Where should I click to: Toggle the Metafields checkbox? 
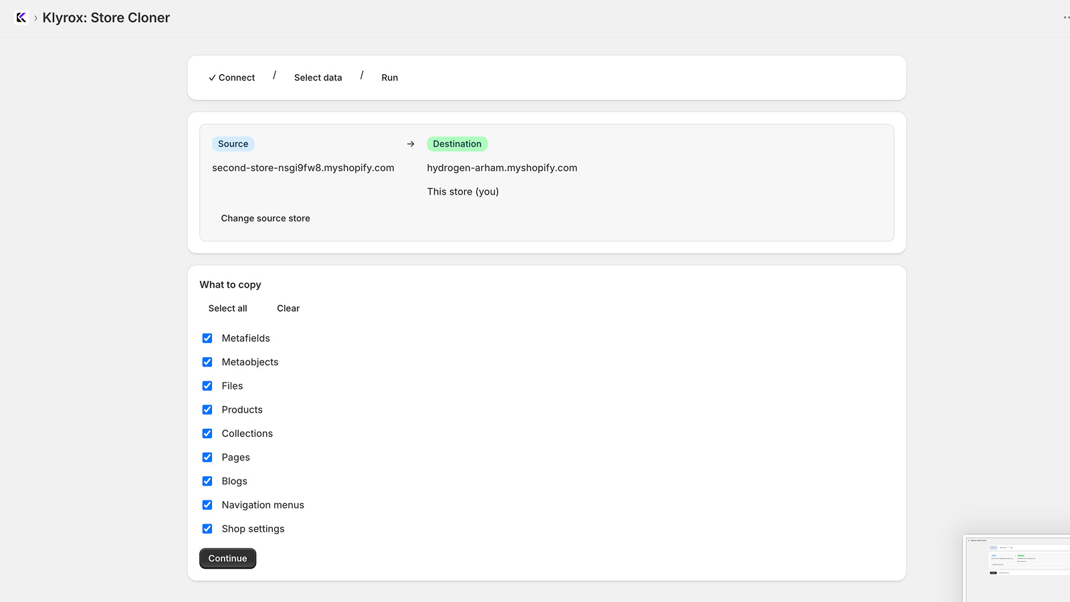[207, 338]
